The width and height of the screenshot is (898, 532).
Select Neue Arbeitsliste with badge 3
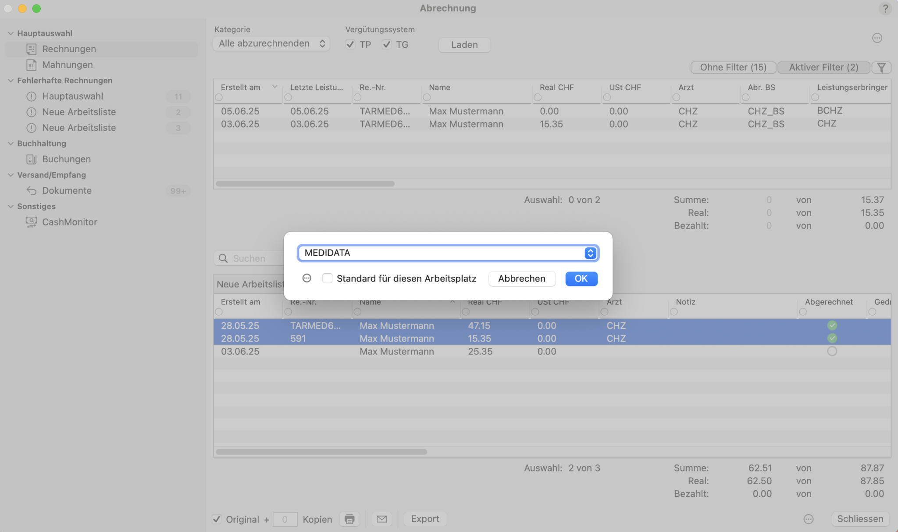(101, 128)
